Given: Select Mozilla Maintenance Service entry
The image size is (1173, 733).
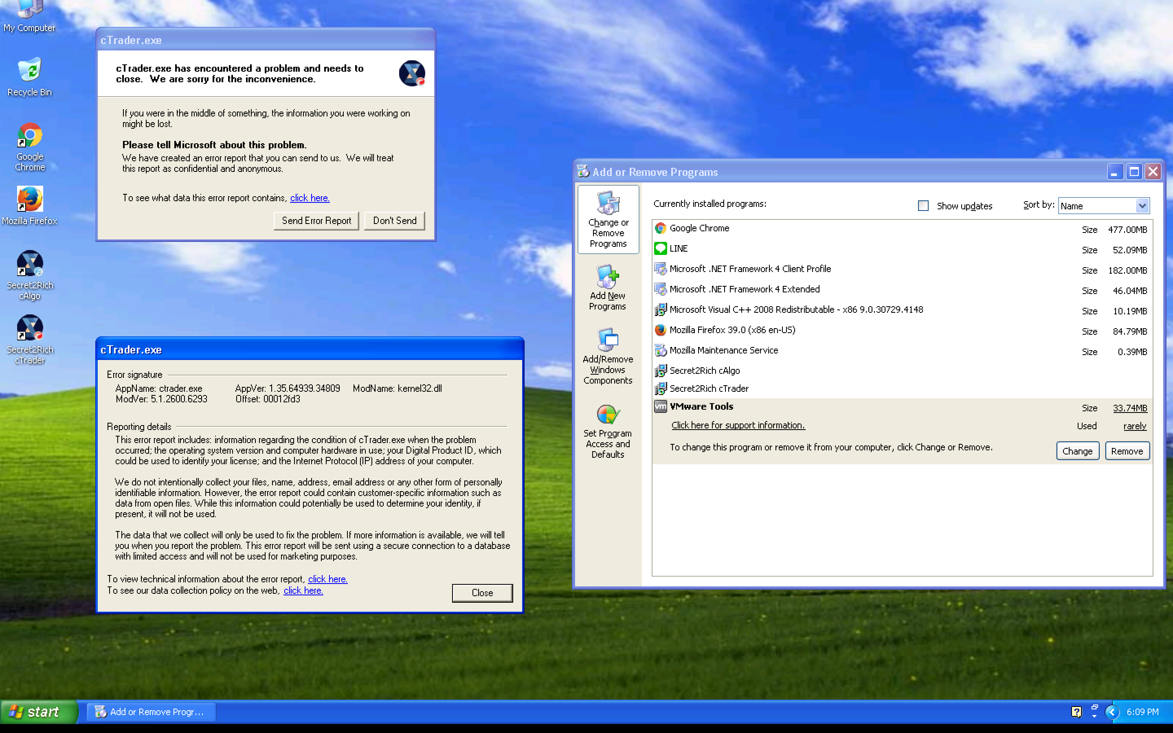Looking at the screenshot, I should 723,351.
